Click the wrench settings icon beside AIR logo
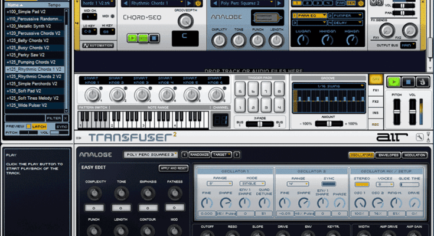The image size is (434, 236). click(x=419, y=137)
